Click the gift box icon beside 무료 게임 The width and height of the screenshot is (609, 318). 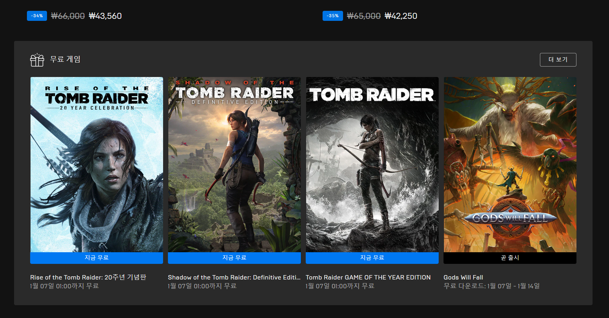[x=37, y=60]
